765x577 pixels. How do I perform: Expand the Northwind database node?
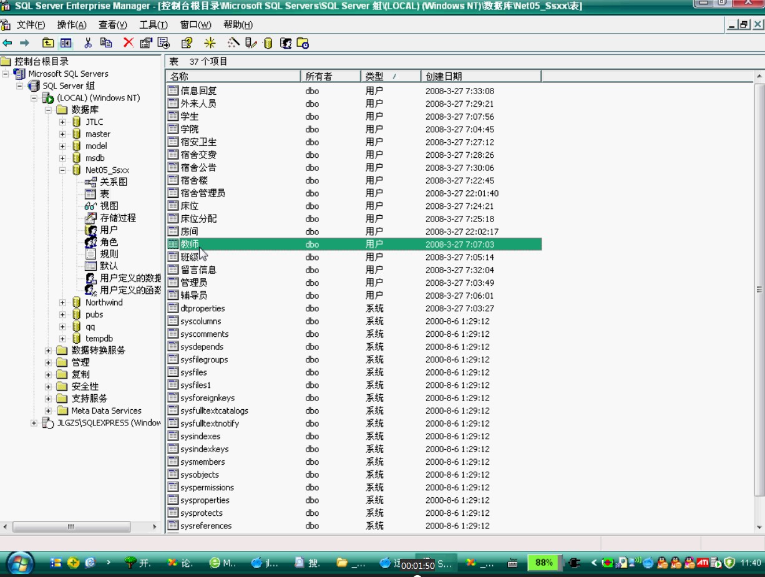62,303
